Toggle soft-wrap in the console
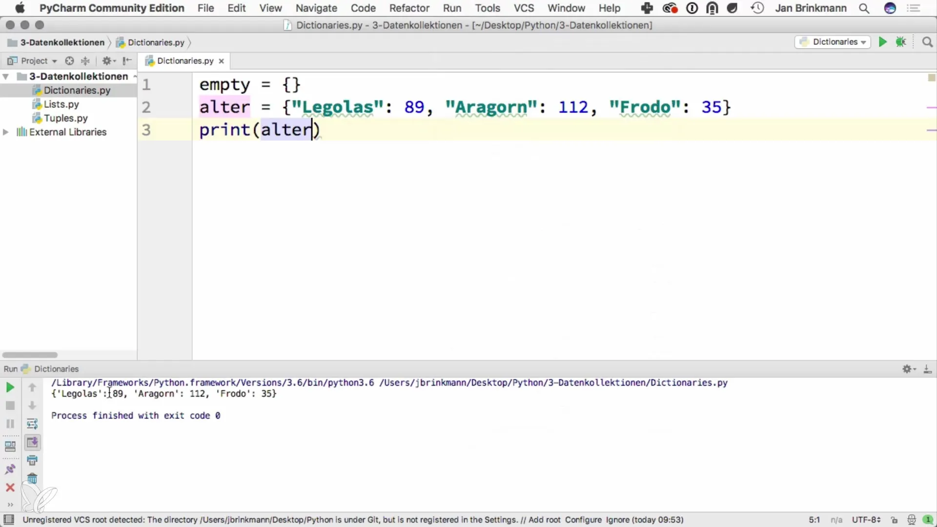937x527 pixels. [32, 424]
